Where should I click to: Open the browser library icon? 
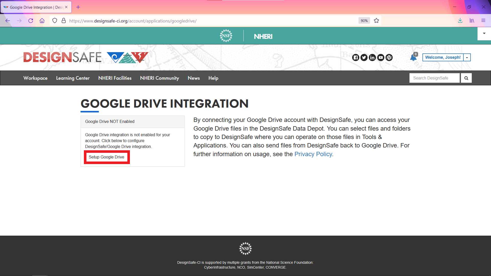(x=472, y=21)
